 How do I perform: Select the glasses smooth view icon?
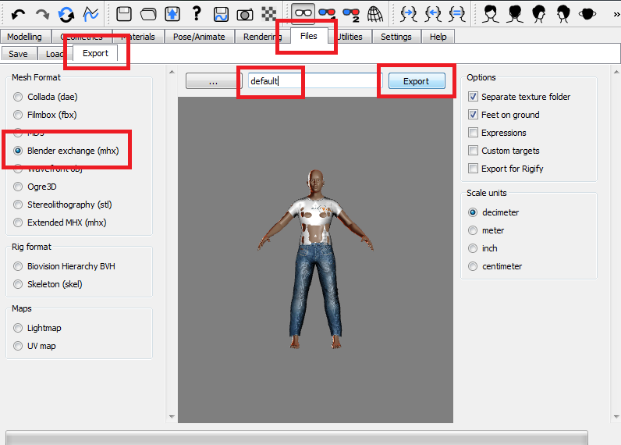click(303, 12)
